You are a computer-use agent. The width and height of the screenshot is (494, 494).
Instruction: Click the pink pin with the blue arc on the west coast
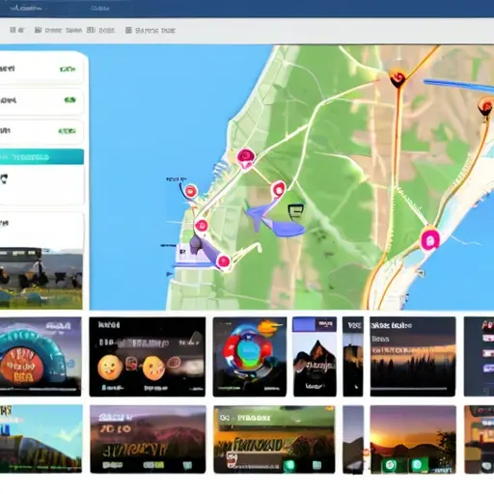pos(190,192)
